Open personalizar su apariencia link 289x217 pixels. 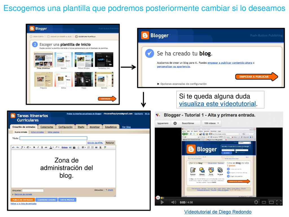pyautogui.click(x=173, y=67)
